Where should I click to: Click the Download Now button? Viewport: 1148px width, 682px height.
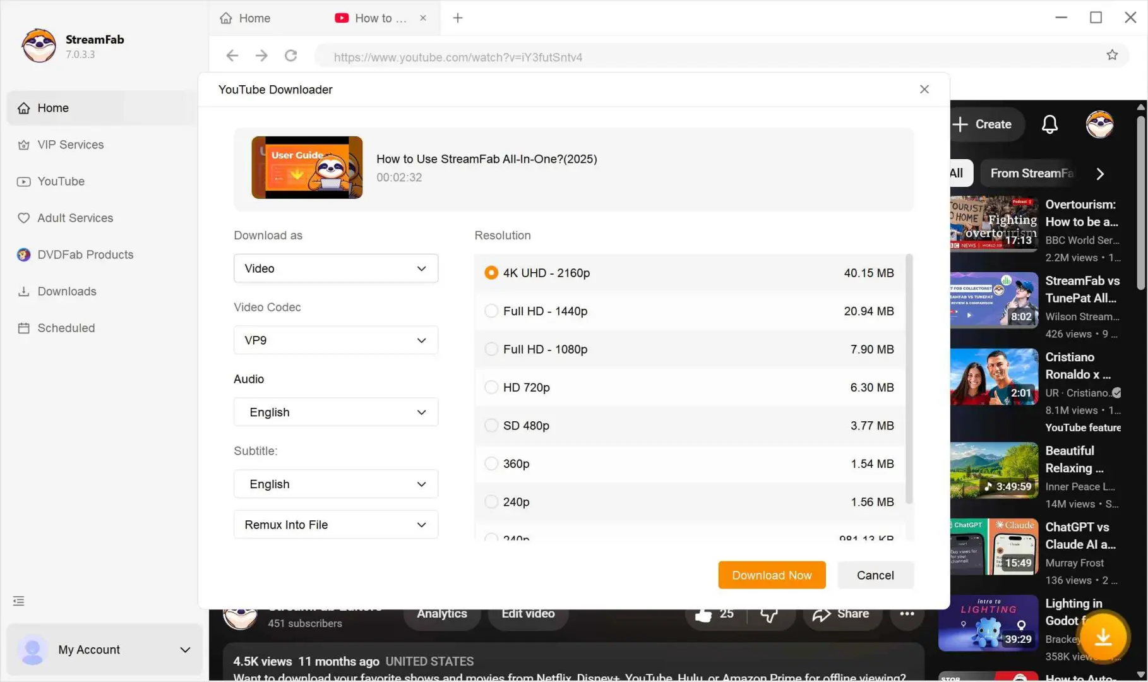[x=772, y=575]
